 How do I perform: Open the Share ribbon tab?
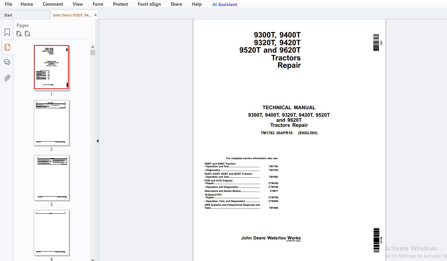tap(176, 4)
